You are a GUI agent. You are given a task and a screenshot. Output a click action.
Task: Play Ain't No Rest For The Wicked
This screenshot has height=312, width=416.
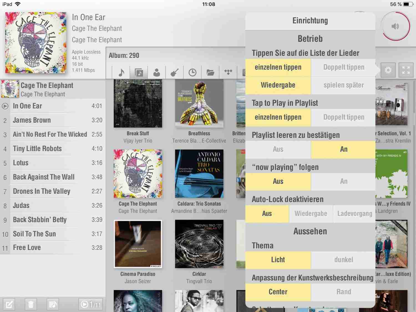pyautogui.click(x=53, y=135)
